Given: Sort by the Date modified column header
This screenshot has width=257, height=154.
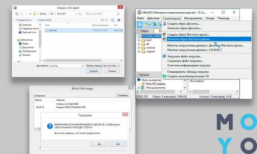Looking at the screenshot, I should click(100, 25).
